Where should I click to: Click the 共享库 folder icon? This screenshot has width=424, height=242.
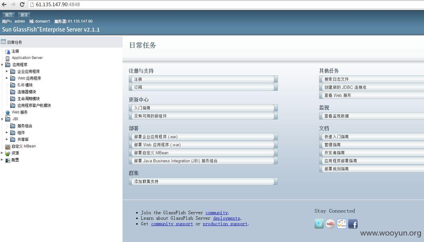tap(13, 139)
